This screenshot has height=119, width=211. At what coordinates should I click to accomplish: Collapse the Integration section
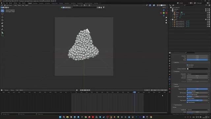tap(177, 71)
